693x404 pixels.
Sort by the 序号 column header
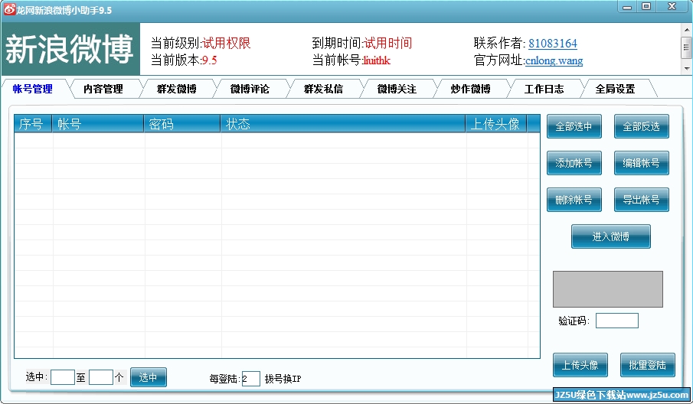point(33,124)
